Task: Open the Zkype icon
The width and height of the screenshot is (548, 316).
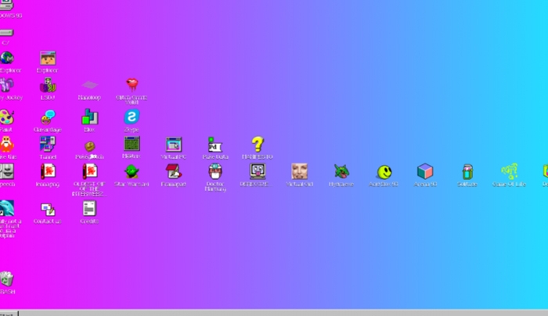Action: 132,117
